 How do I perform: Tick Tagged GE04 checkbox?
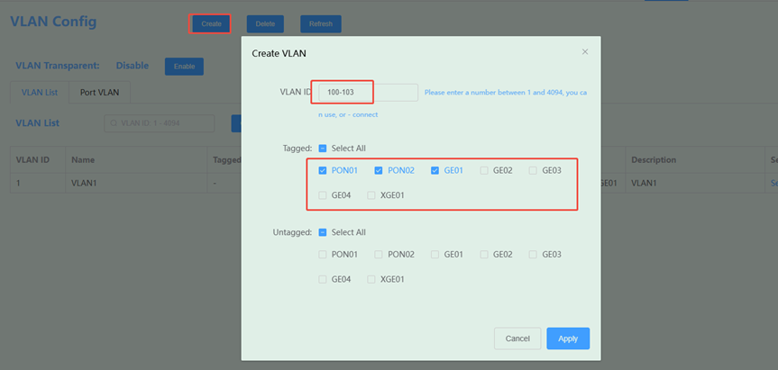pos(323,195)
